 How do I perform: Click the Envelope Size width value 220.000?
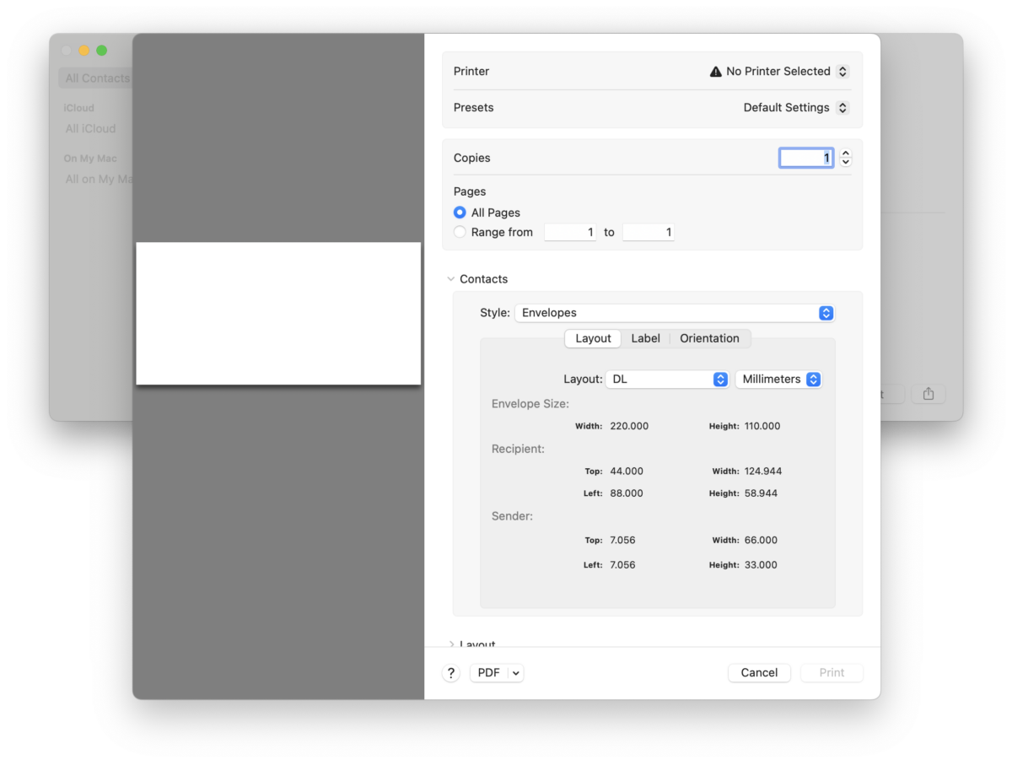coord(629,427)
